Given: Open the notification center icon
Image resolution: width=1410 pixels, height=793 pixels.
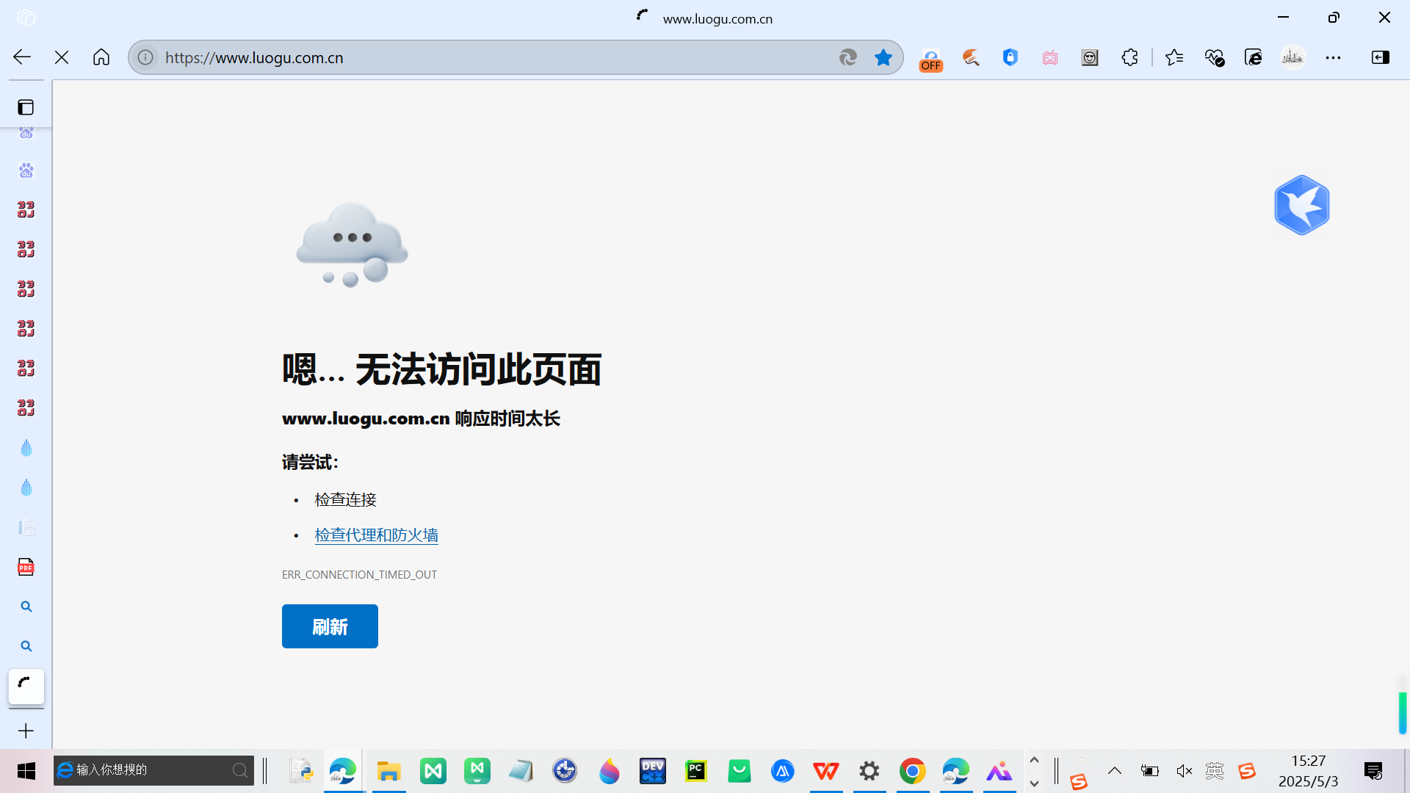Looking at the screenshot, I should click(x=1373, y=771).
